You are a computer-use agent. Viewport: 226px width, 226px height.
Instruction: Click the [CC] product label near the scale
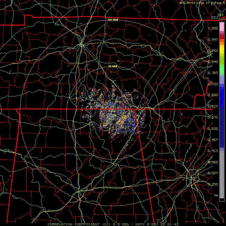[214, 17]
